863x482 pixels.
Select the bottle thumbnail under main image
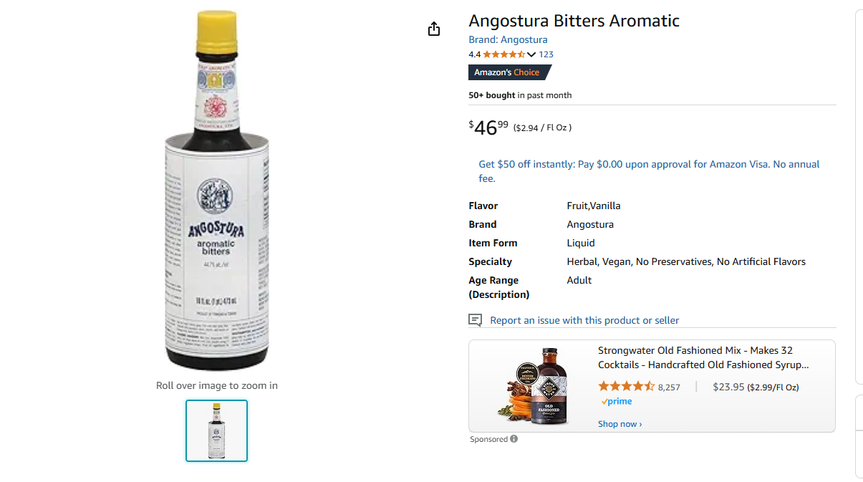[x=216, y=430]
